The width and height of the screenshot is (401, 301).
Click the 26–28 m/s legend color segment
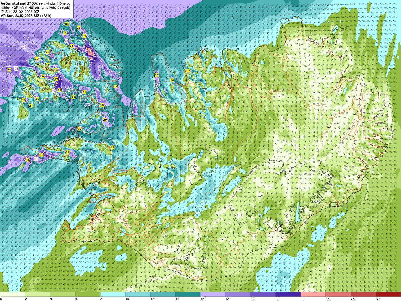tap(338, 294)
